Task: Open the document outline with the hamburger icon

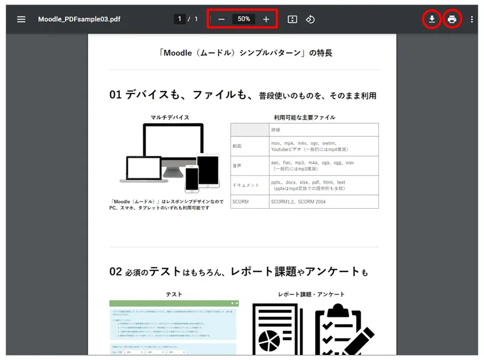Action: 22,19
